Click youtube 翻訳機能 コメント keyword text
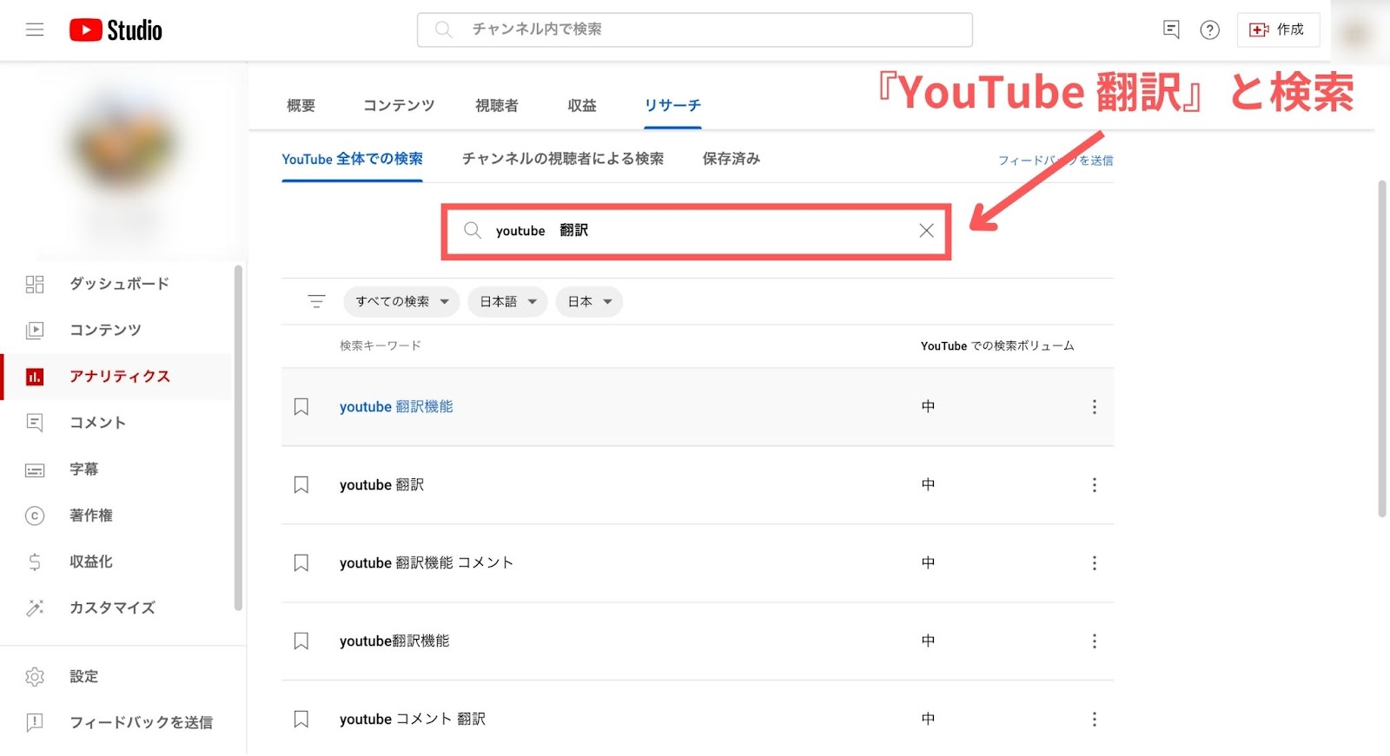1390x756 pixels. click(x=427, y=562)
